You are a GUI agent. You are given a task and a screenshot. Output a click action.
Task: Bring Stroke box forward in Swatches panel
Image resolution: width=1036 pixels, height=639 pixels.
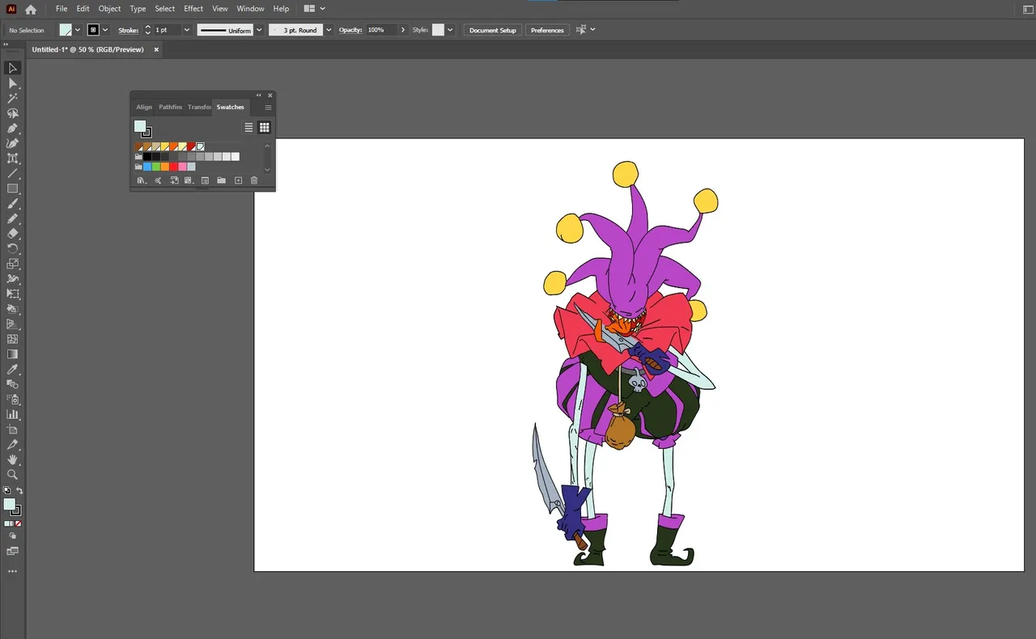(x=146, y=133)
